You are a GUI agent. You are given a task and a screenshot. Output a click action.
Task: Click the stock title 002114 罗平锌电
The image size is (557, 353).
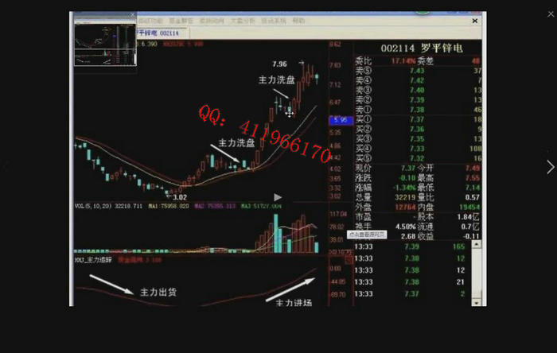[x=422, y=48]
